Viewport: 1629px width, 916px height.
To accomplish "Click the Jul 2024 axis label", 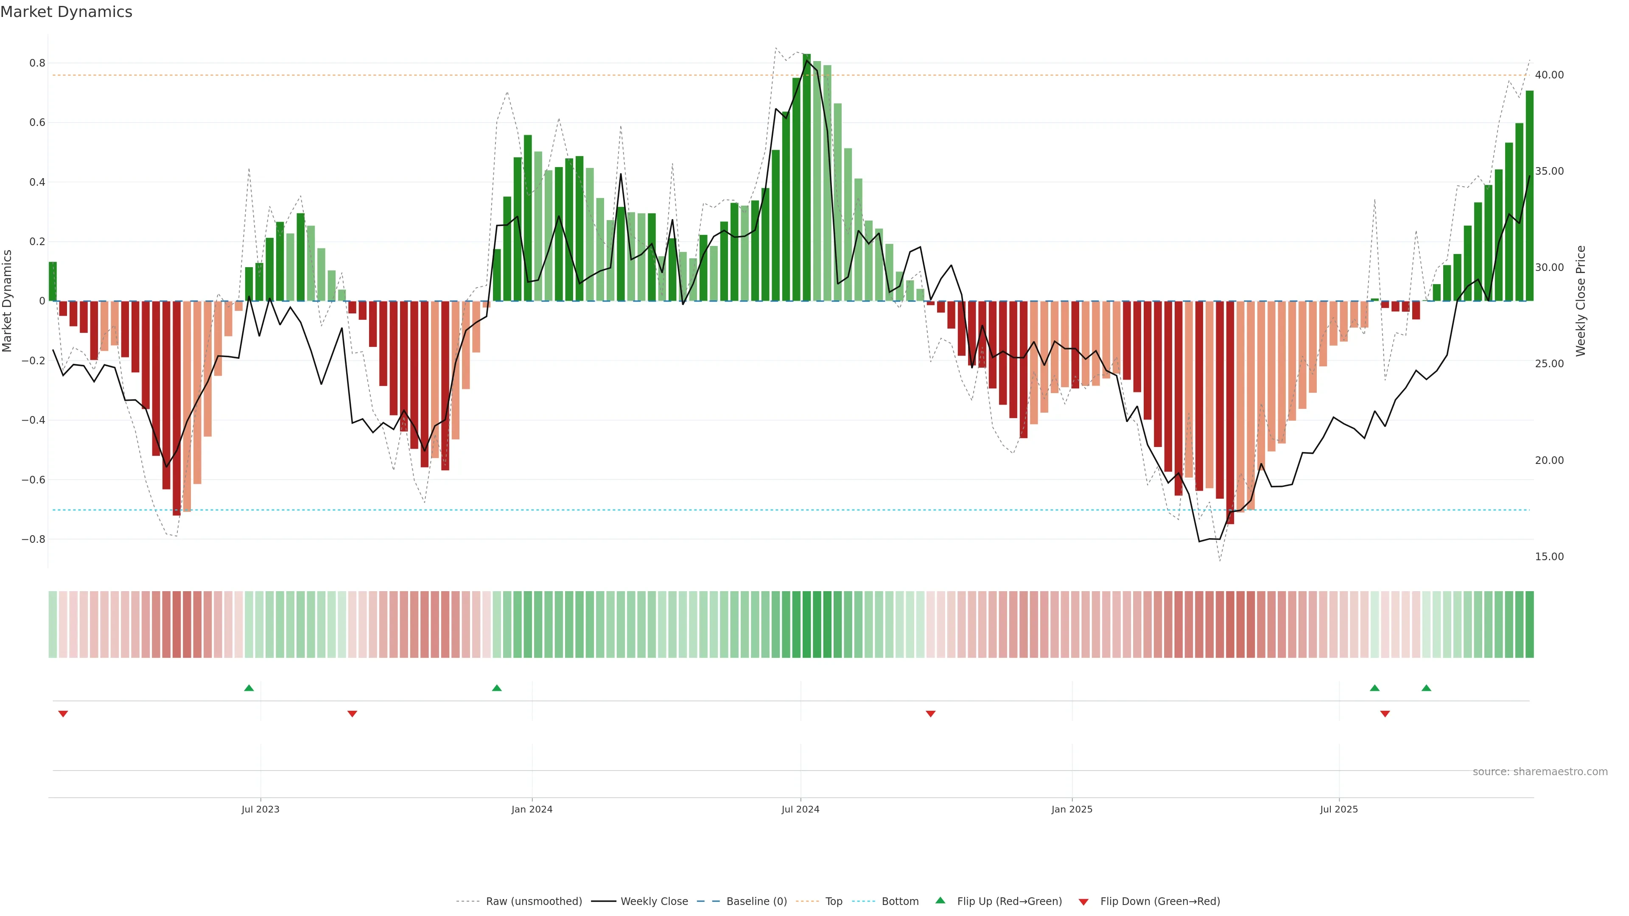I will (800, 809).
